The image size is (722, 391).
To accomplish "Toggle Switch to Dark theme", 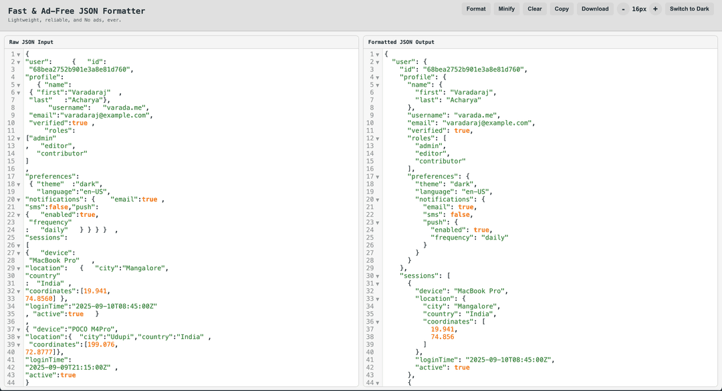I will pyautogui.click(x=689, y=9).
